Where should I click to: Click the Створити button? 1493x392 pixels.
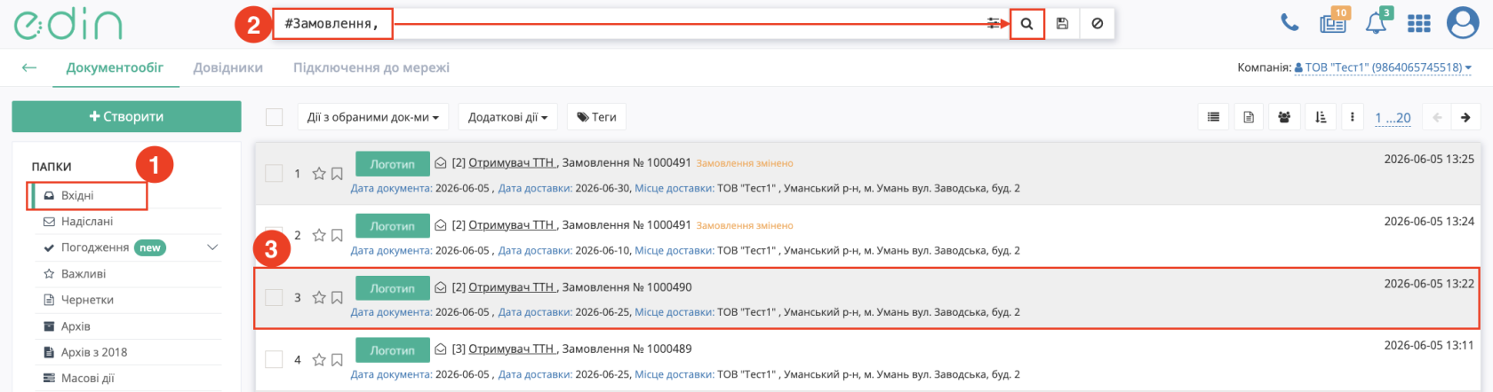pos(126,116)
